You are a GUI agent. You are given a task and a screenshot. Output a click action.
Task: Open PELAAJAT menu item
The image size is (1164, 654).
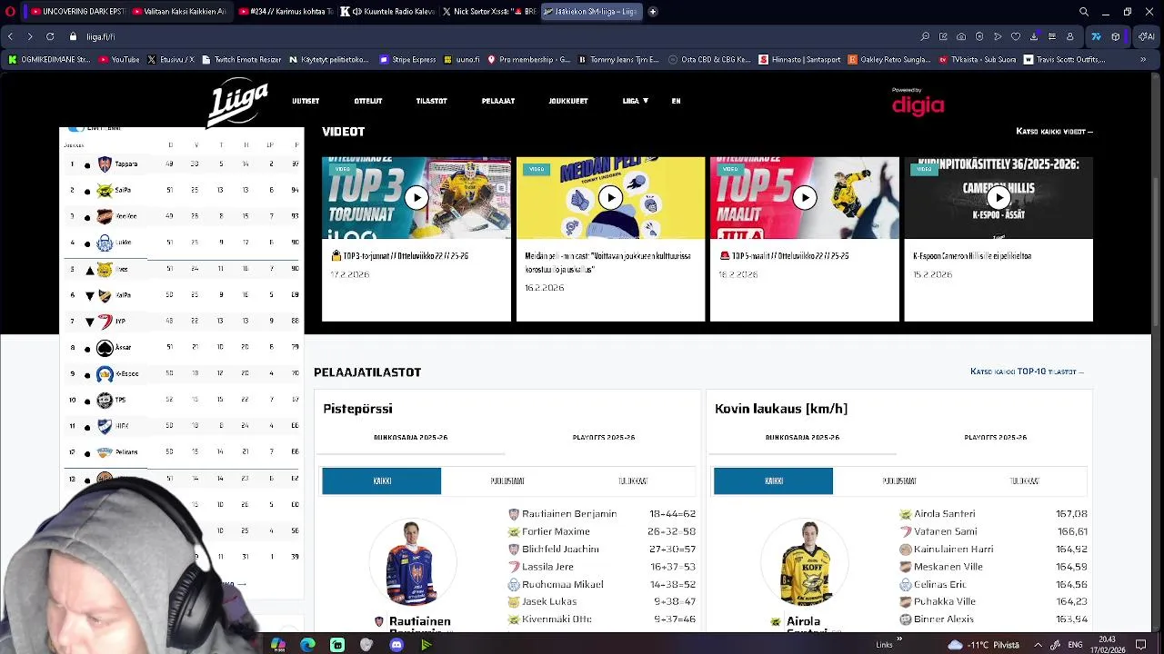498,101
